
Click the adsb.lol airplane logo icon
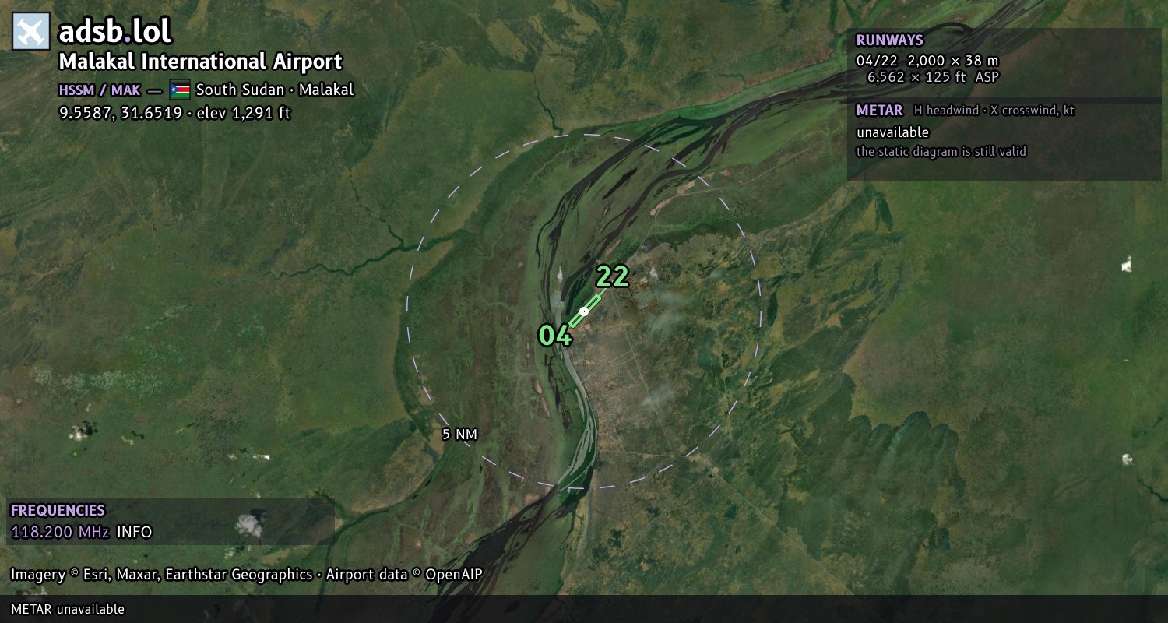pyautogui.click(x=31, y=32)
